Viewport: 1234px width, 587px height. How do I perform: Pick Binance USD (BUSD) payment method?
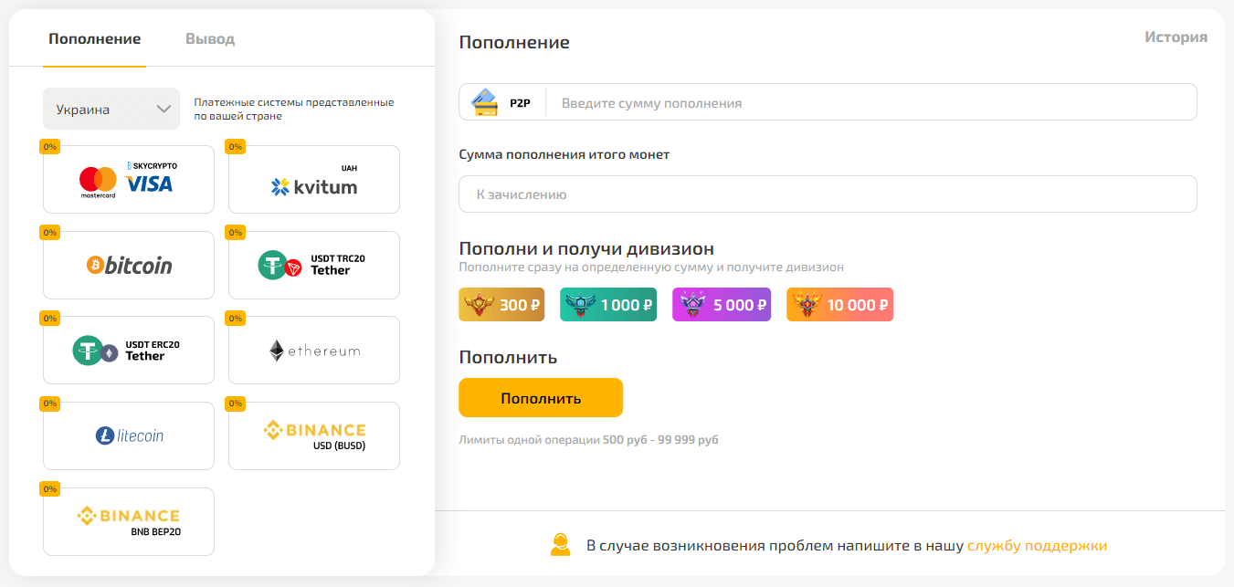pyautogui.click(x=313, y=435)
